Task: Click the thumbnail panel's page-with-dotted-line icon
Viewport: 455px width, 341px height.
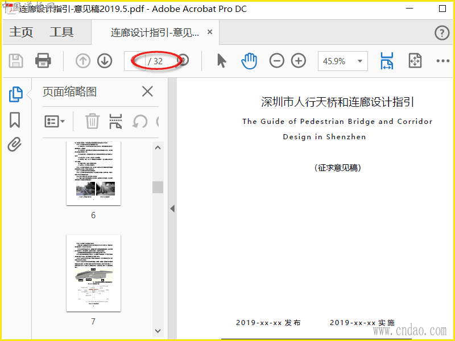Action: click(x=115, y=121)
